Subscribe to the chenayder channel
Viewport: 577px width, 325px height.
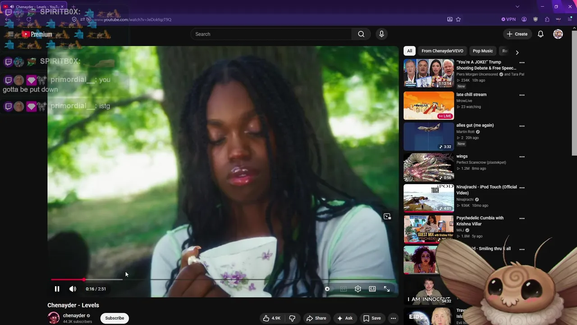click(x=114, y=318)
